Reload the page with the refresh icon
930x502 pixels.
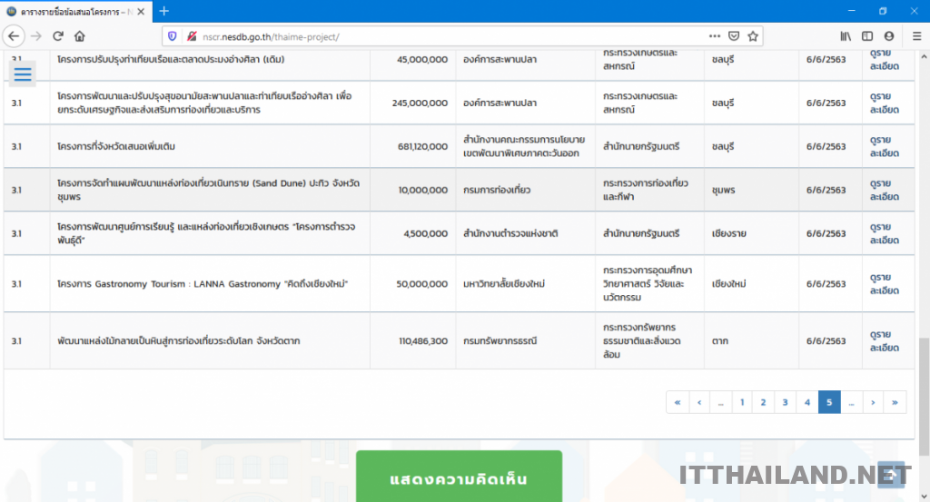57,36
